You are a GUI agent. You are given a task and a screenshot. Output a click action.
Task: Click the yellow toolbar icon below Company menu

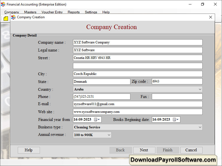pyautogui.click(x=6, y=19)
